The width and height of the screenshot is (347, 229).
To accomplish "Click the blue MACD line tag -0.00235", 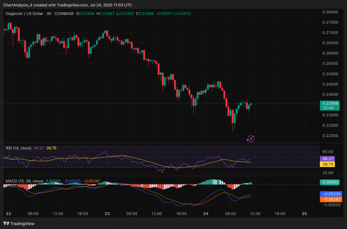I will coord(331,194).
